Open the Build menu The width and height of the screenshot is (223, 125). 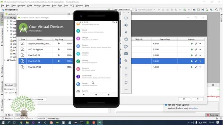[x=54, y=6]
